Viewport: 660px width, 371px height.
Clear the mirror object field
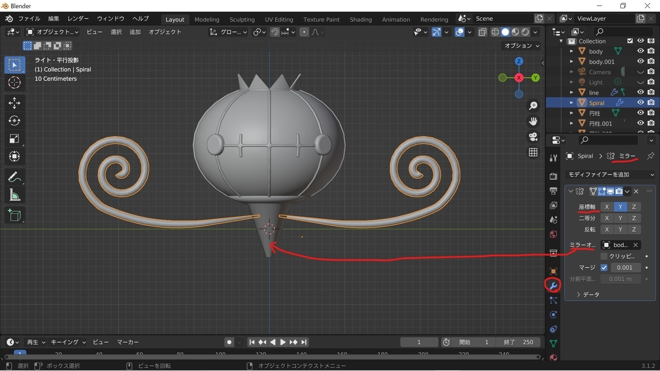[x=635, y=245]
